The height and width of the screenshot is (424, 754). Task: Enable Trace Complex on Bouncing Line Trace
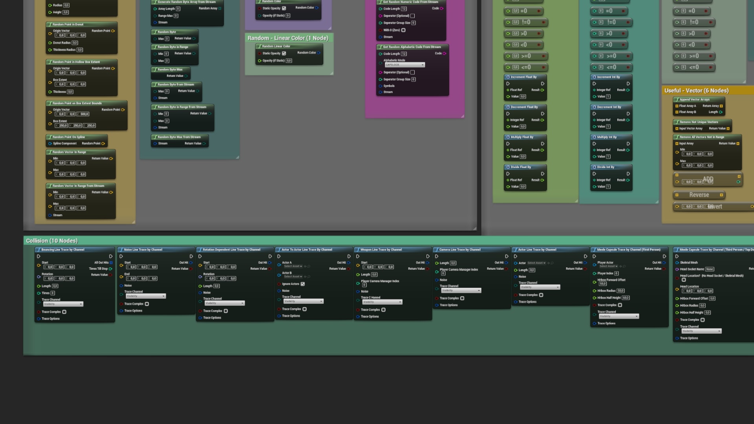pos(64,312)
